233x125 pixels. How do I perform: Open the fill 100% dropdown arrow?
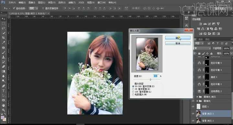pyautogui.click(x=231, y=53)
